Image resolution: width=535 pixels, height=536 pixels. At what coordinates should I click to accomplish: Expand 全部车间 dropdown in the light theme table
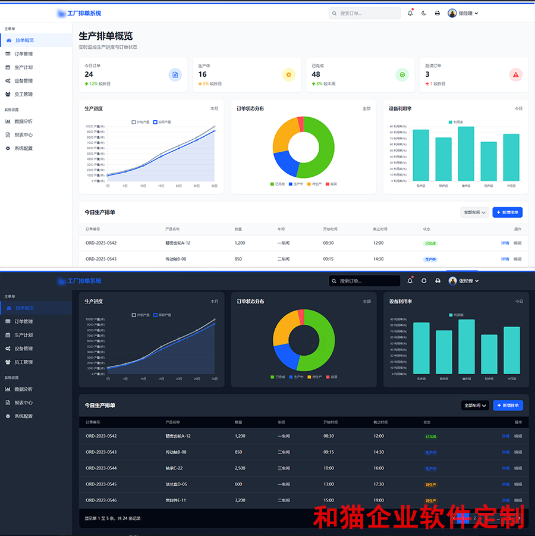click(x=474, y=212)
